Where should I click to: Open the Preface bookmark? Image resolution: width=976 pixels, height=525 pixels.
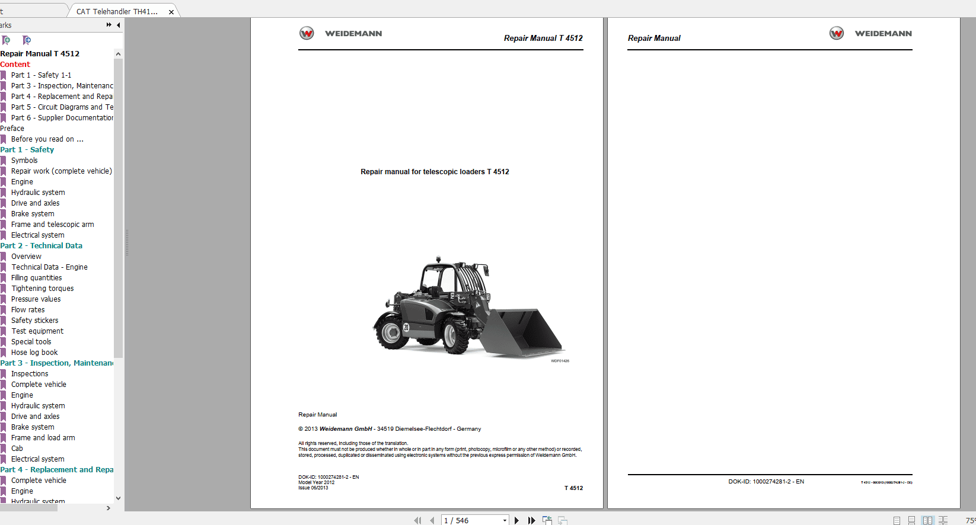(x=12, y=128)
